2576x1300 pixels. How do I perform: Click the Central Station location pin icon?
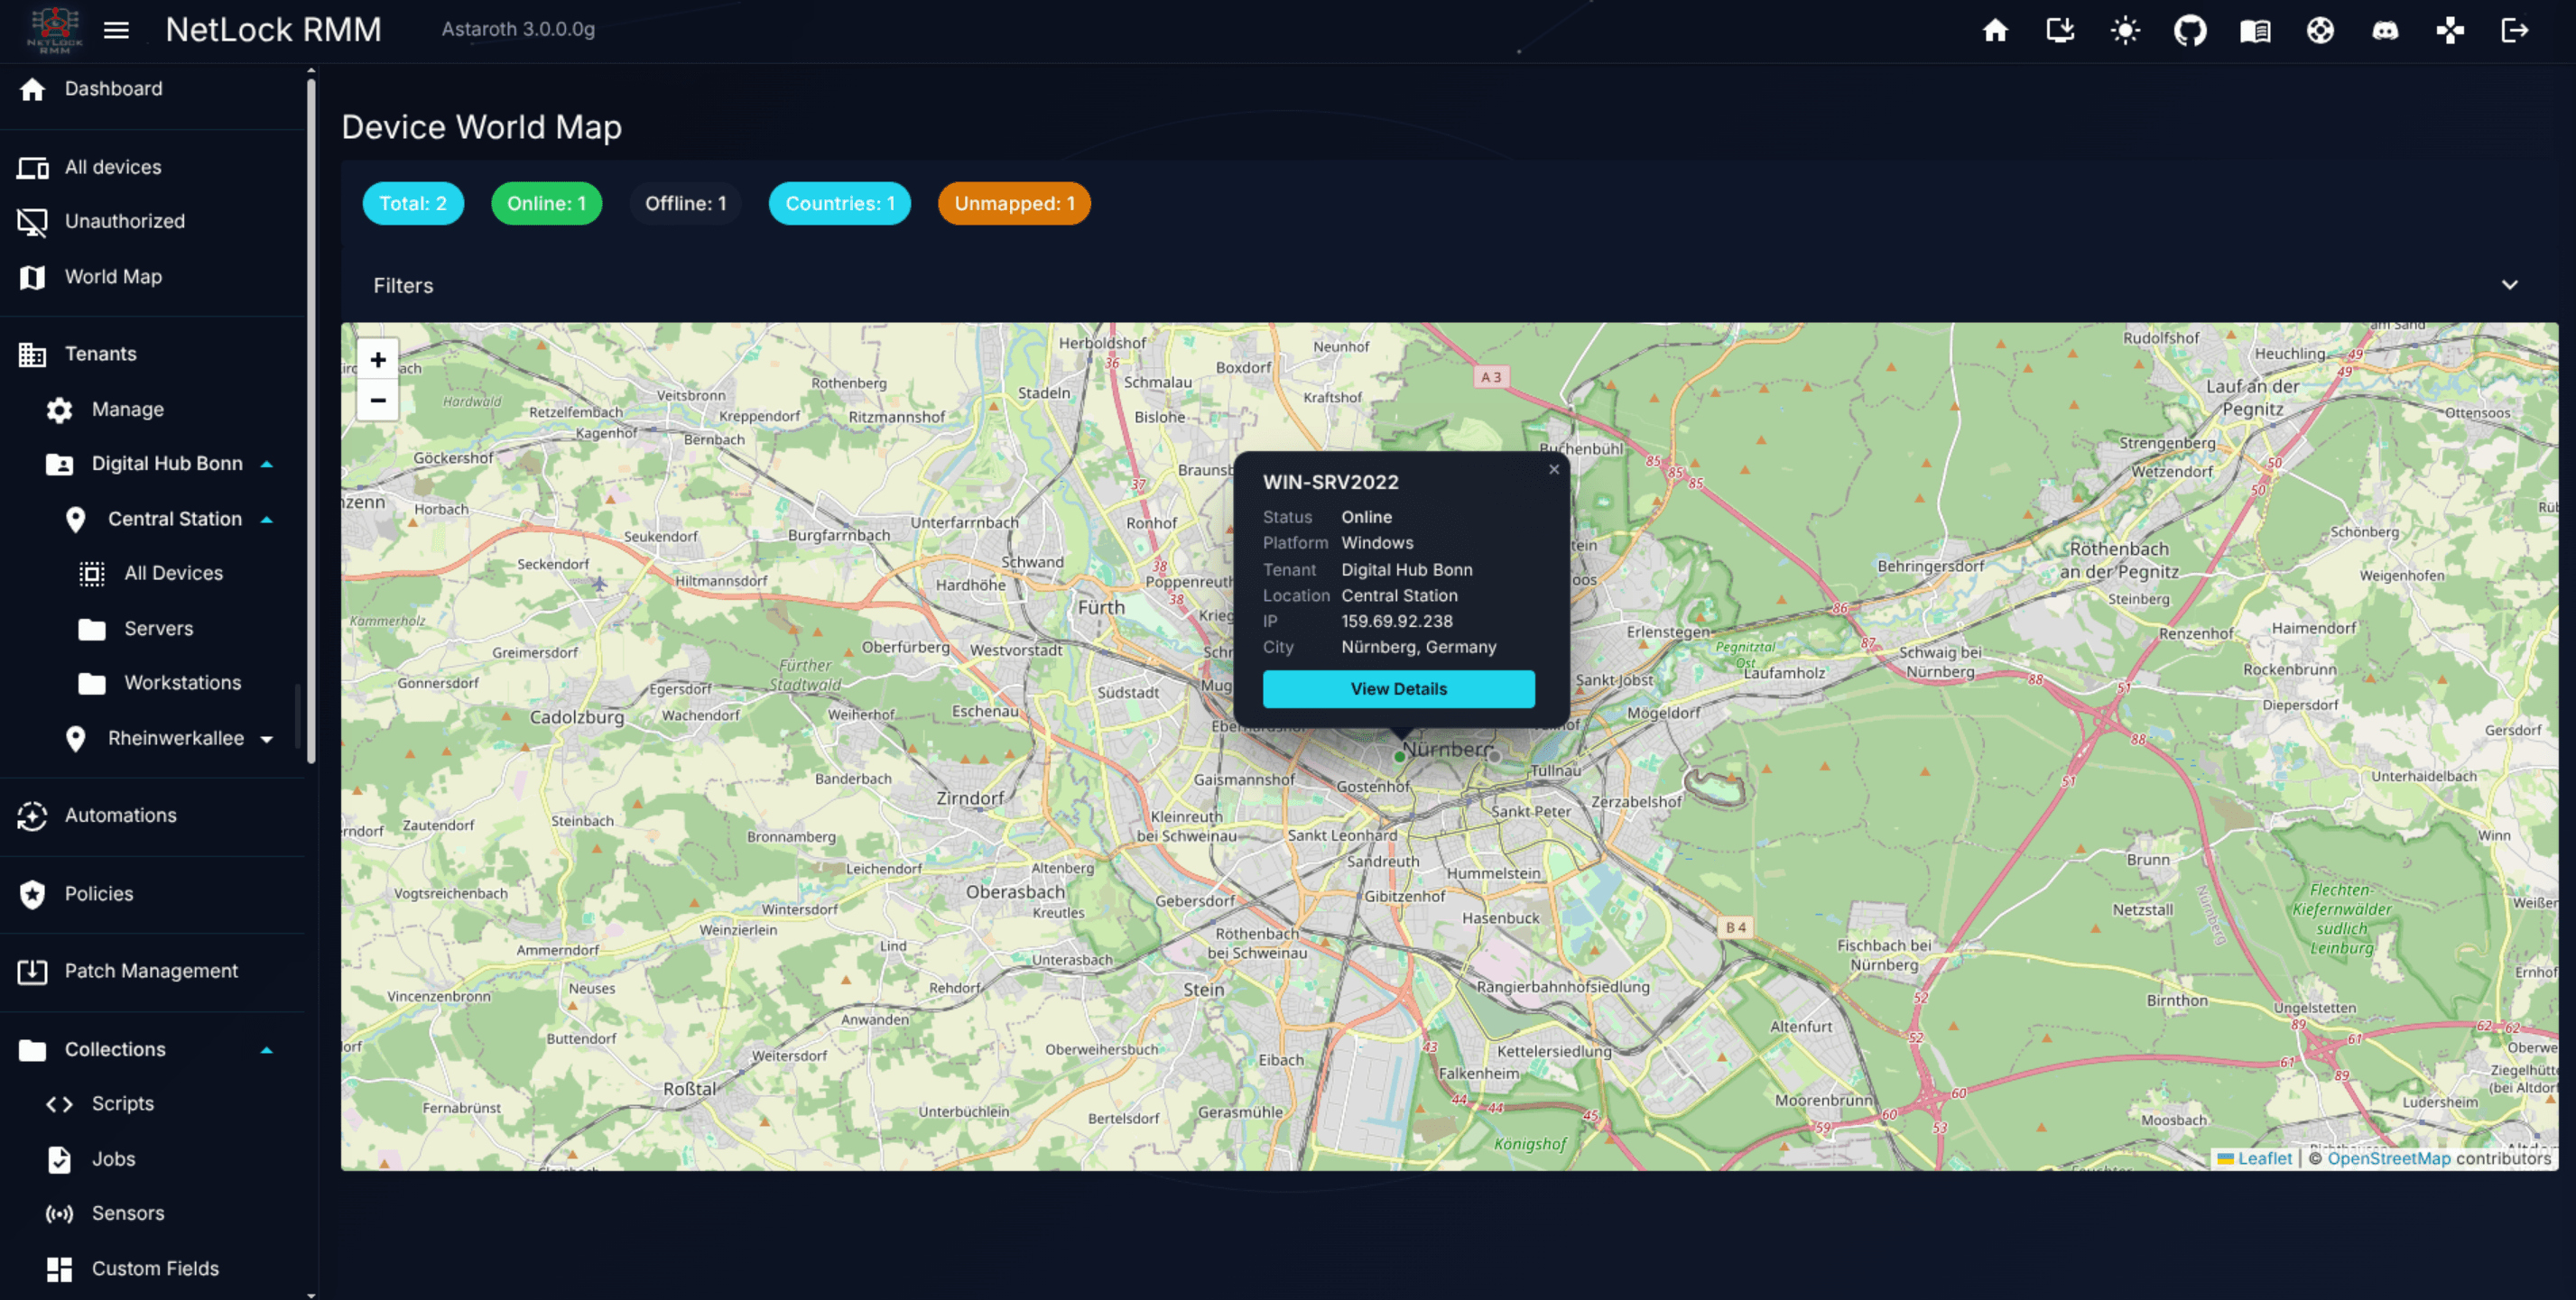75,520
